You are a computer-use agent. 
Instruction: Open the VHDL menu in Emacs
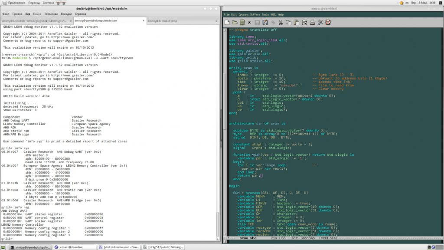click(274, 14)
